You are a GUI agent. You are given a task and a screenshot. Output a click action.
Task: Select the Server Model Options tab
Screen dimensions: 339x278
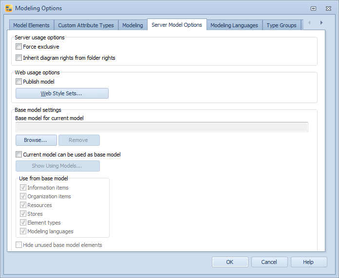[x=177, y=25]
